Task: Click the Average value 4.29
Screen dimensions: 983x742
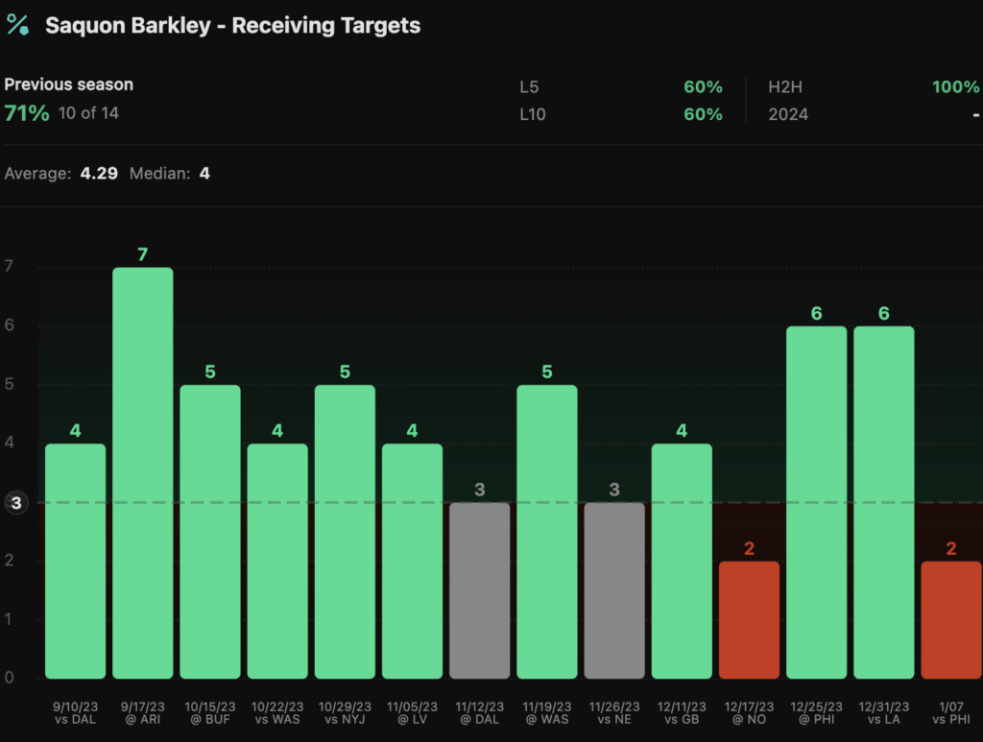Action: pyautogui.click(x=99, y=174)
